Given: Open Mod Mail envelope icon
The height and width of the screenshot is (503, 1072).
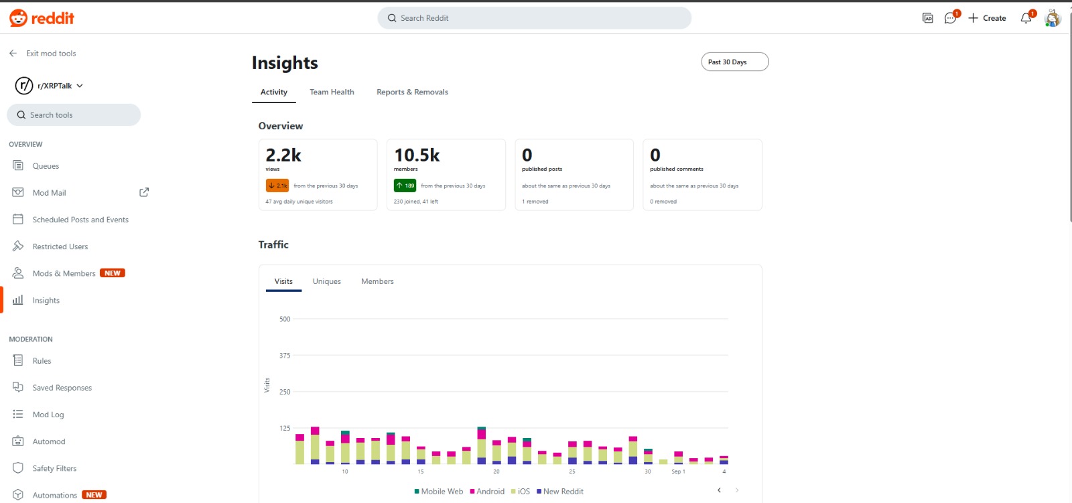Looking at the screenshot, I should [18, 192].
